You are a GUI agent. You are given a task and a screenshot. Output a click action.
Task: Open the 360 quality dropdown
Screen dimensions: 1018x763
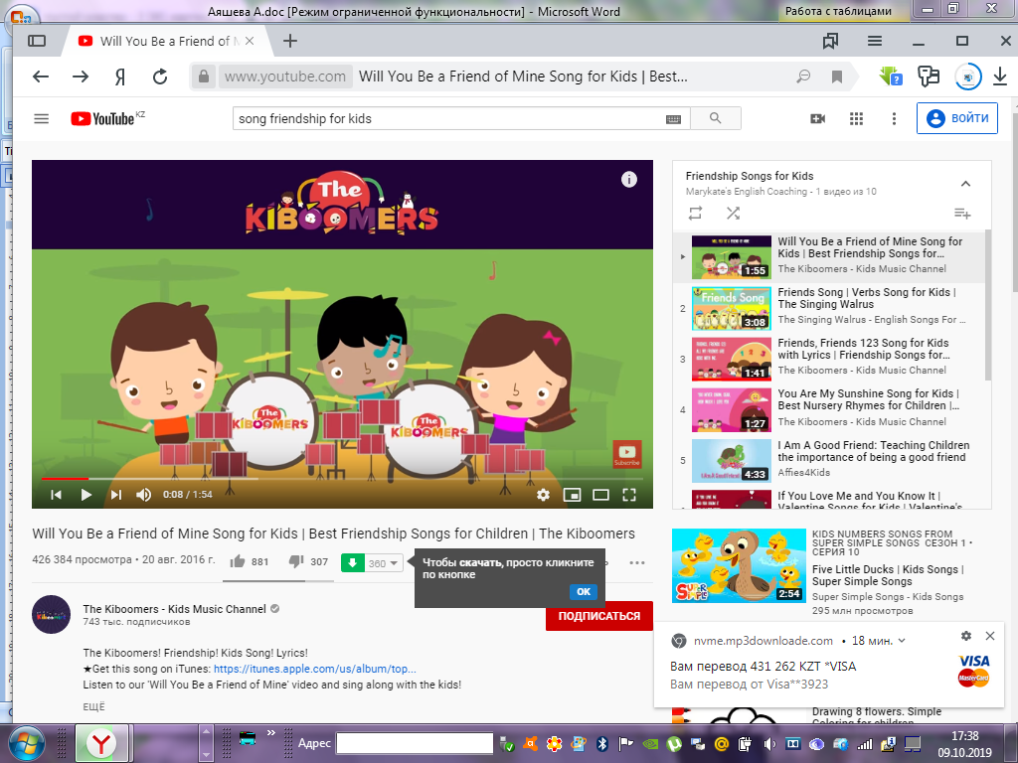pos(384,563)
